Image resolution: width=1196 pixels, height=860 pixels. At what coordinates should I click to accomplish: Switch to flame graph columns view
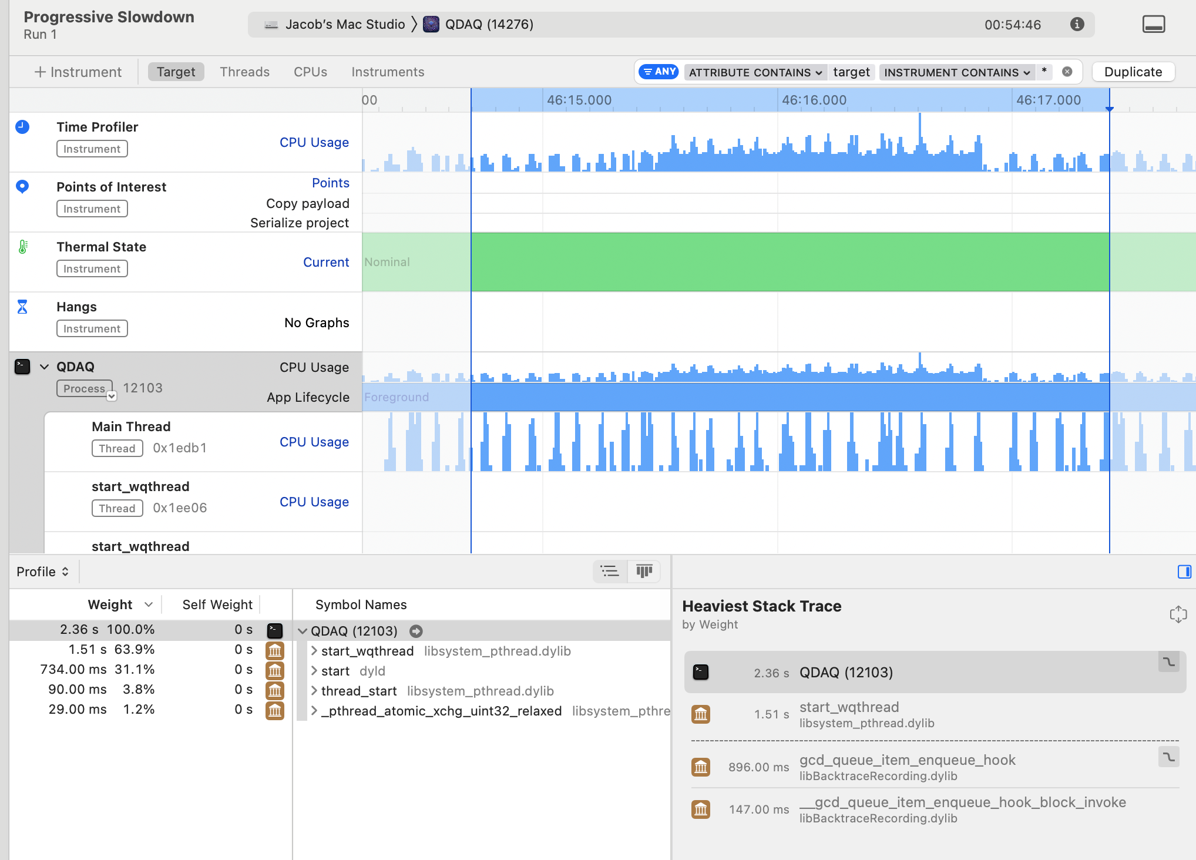pyautogui.click(x=644, y=571)
